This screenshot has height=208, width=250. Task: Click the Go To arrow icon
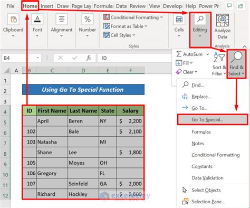point(185,108)
